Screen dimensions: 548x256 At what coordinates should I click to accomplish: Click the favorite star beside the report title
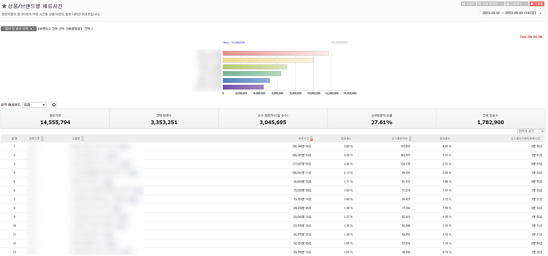[x=4, y=6]
